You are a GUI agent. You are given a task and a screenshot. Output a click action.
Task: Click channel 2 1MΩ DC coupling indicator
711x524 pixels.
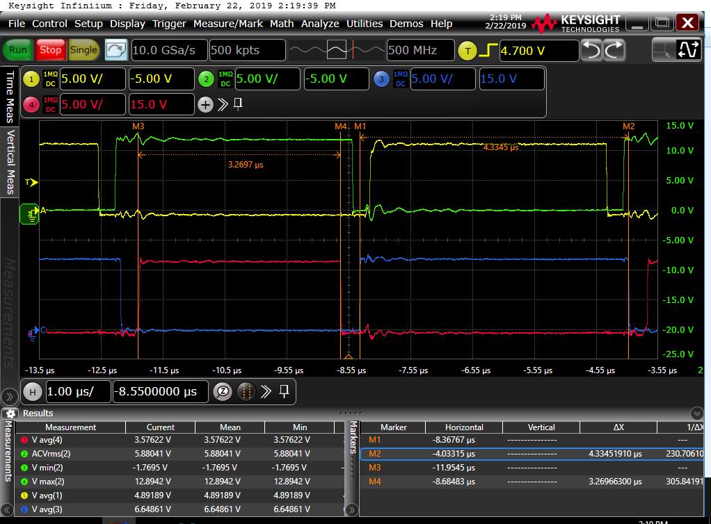(x=225, y=79)
